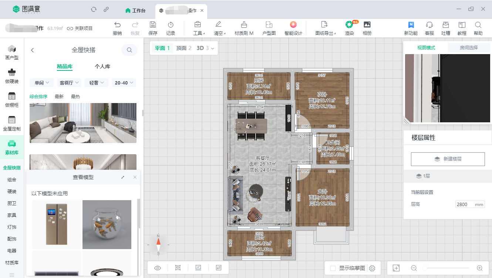Viewport: 492px width, 278px height.
Task: Switch to 顶面 2 view tab
Action: [x=184, y=48]
